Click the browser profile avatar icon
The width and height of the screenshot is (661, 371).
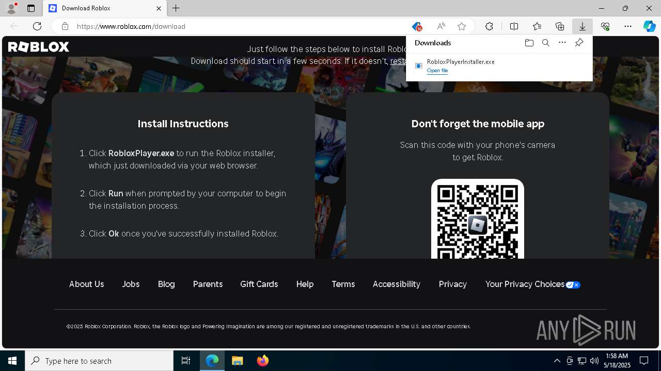tap(11, 8)
